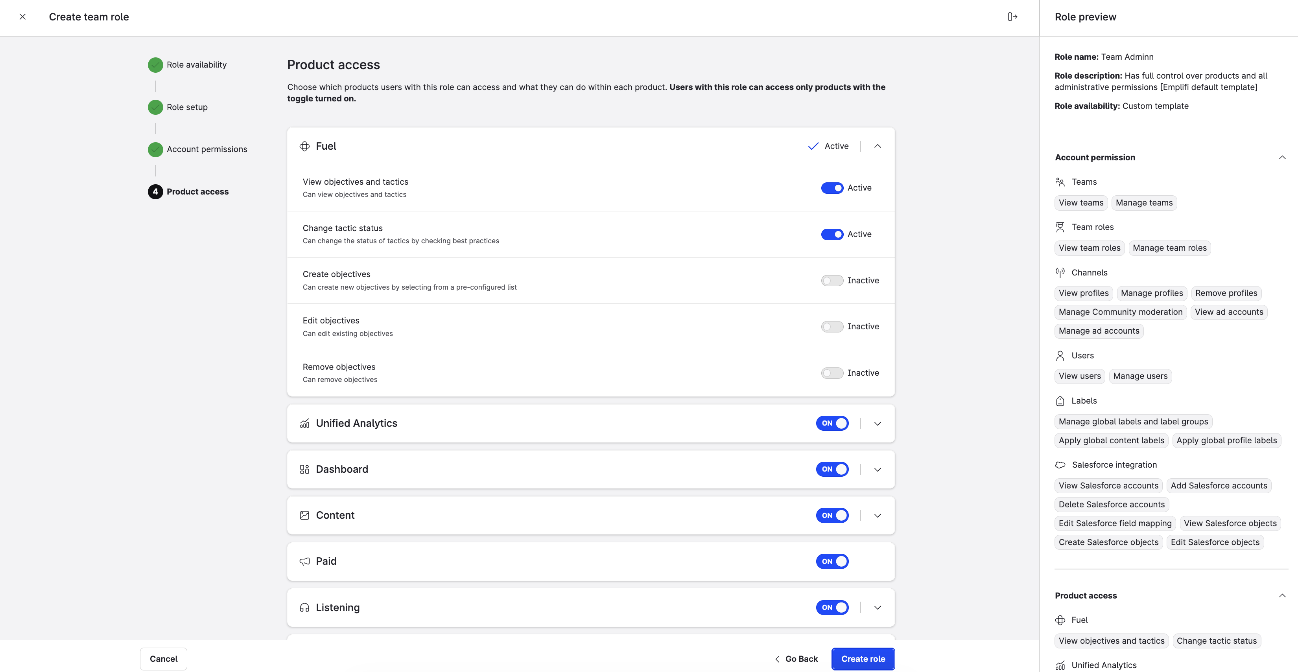1298x672 pixels.
Task: Expand the Unified Analytics section chevron
Action: (877, 423)
